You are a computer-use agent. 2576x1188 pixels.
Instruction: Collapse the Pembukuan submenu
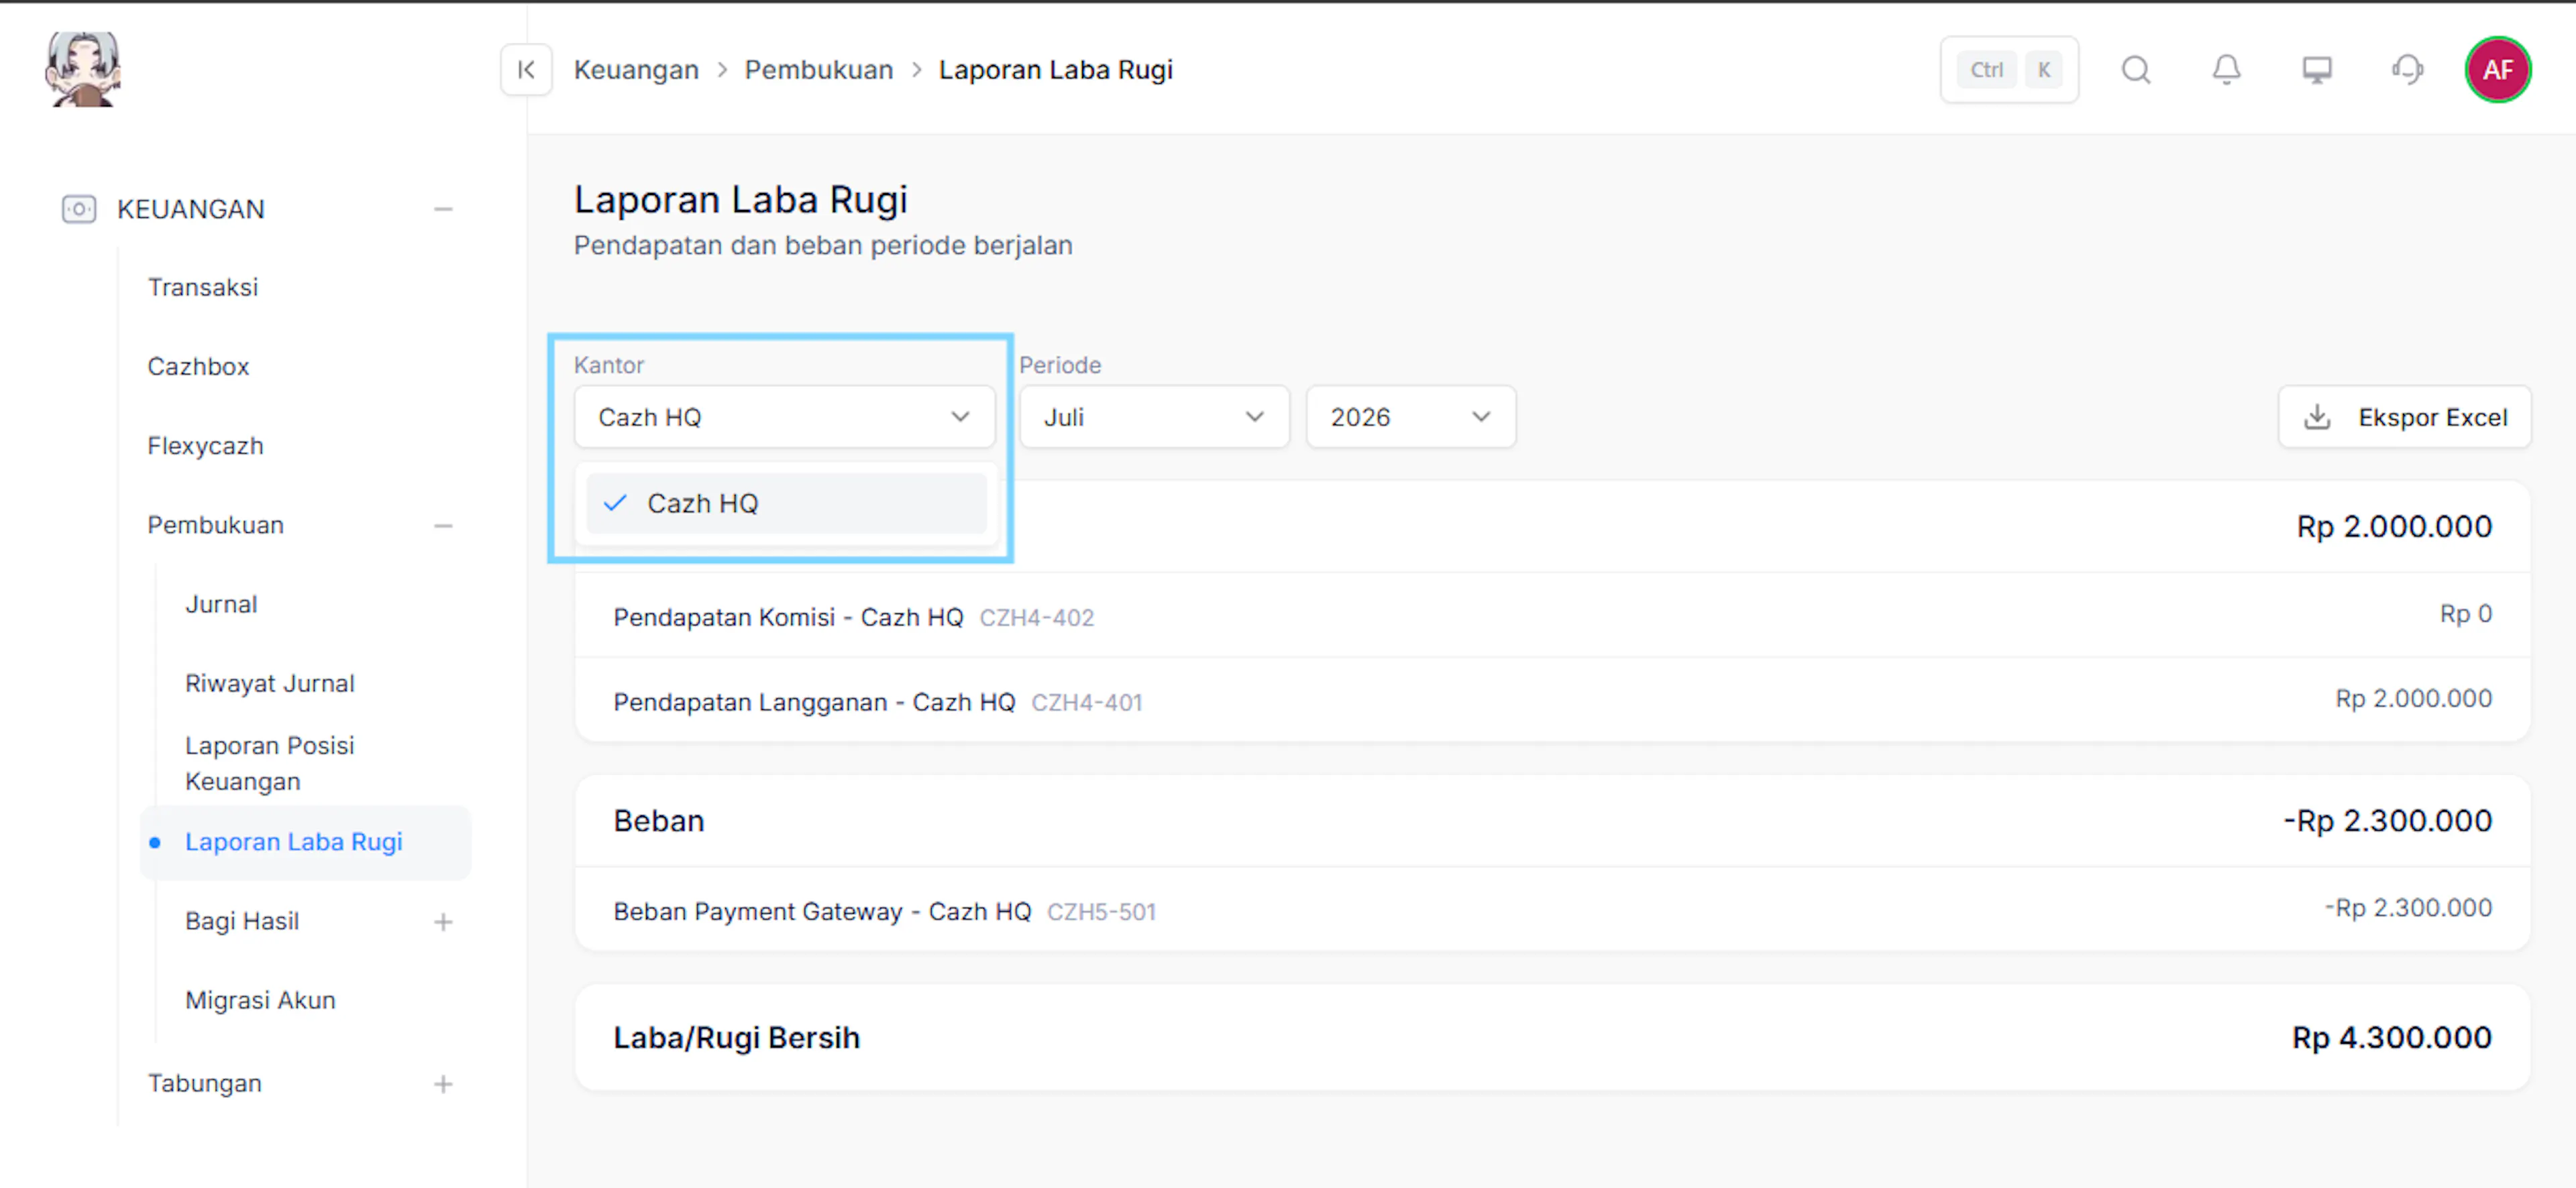click(443, 526)
